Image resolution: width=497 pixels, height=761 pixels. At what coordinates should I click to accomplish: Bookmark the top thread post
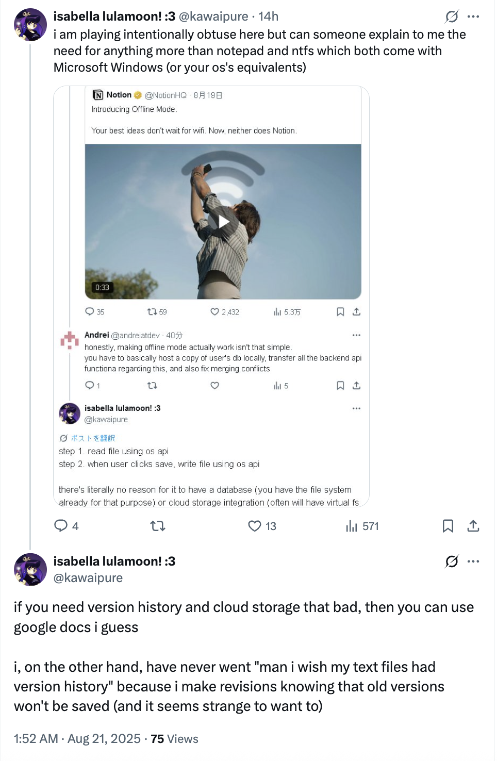(448, 526)
